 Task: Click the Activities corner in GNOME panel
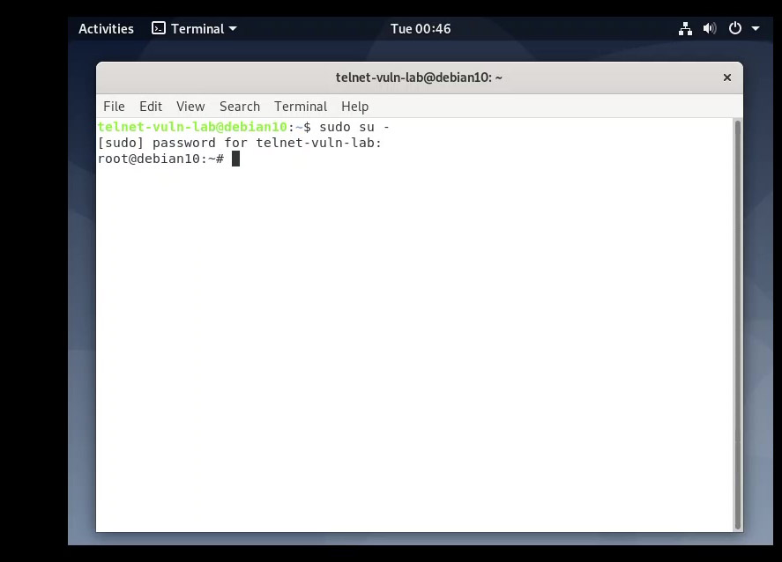click(106, 28)
